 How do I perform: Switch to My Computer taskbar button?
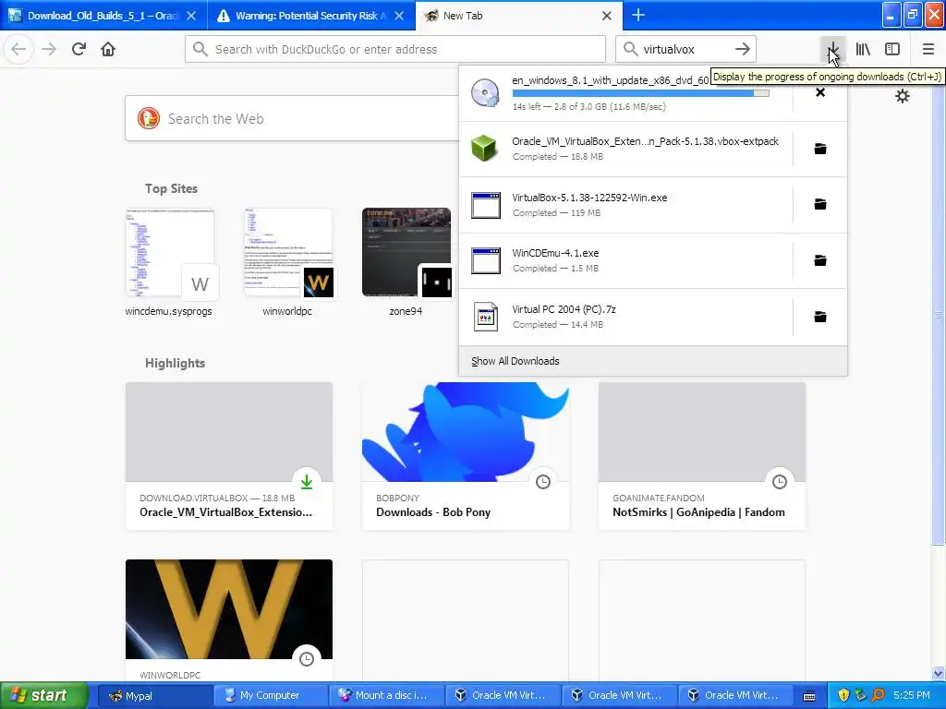[271, 695]
